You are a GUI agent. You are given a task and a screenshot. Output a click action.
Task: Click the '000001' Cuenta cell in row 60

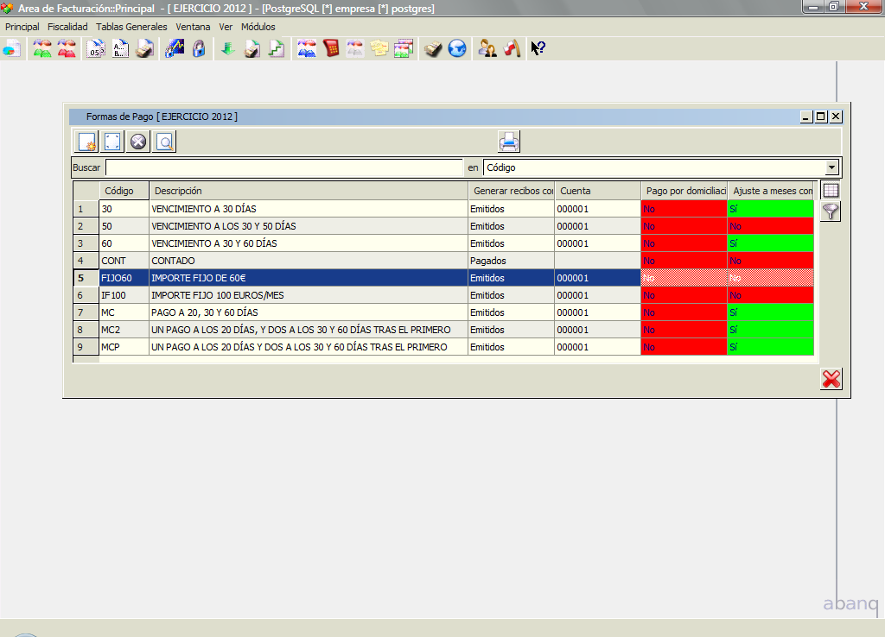(598, 243)
